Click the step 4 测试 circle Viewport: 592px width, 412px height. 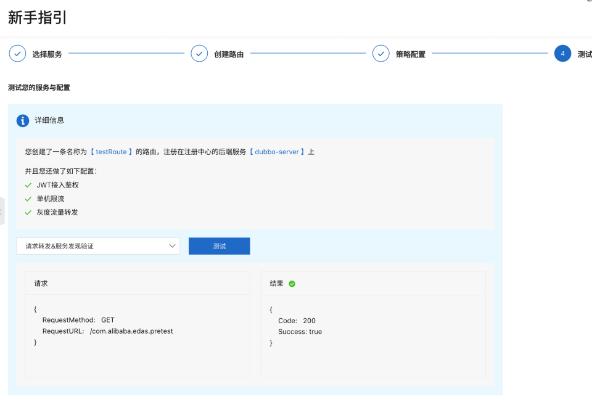[562, 54]
